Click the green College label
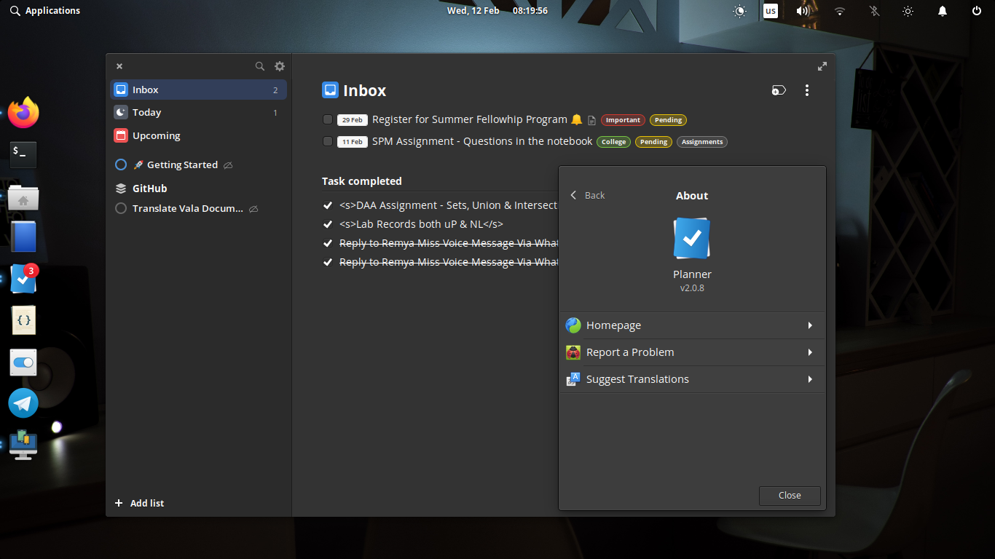 pos(614,142)
